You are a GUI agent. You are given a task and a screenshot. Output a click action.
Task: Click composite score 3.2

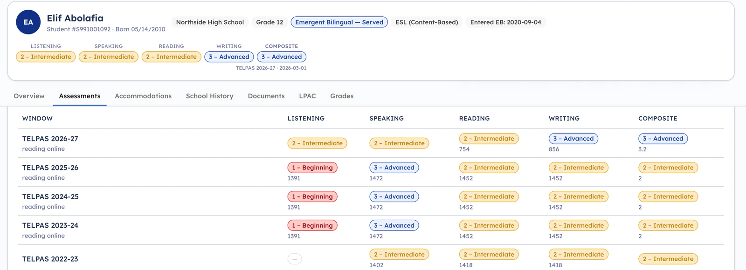pyautogui.click(x=642, y=149)
